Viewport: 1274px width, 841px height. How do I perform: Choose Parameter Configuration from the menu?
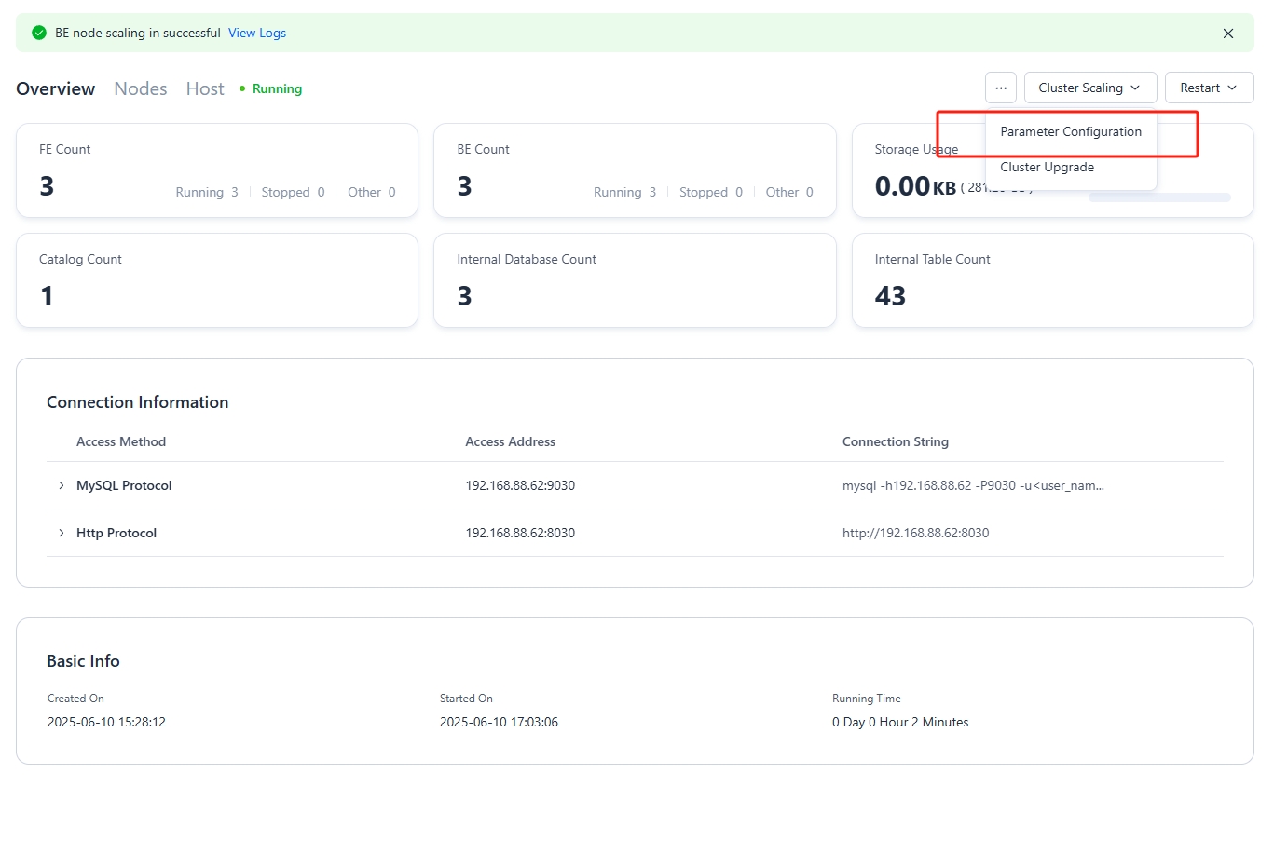(x=1070, y=132)
